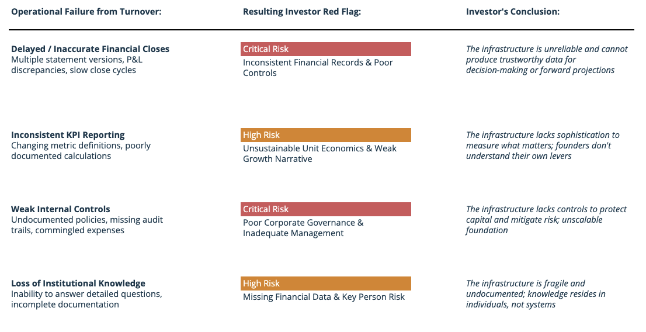Click the 'Resulting Investor Red Flag' column header
The width and height of the screenshot is (646, 332).
tap(302, 12)
